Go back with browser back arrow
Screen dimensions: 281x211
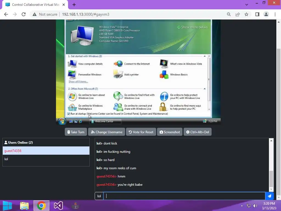click(6, 14)
